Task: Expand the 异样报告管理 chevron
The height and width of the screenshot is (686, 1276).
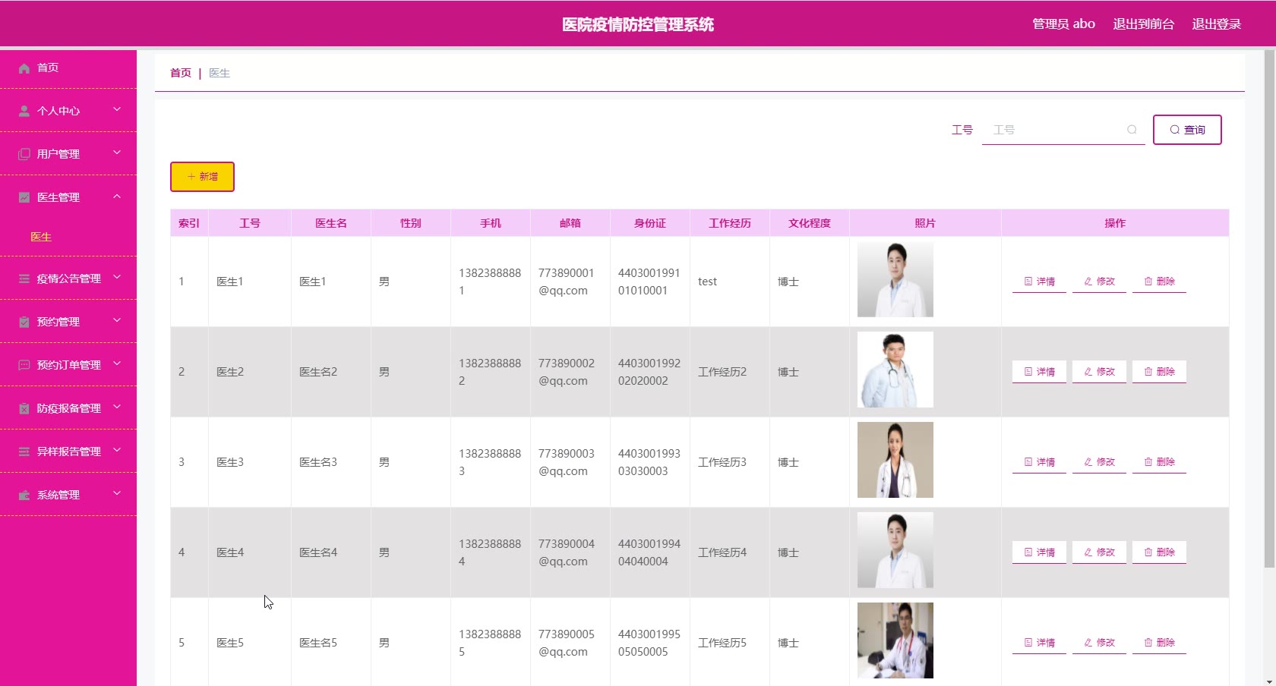Action: [x=117, y=451]
